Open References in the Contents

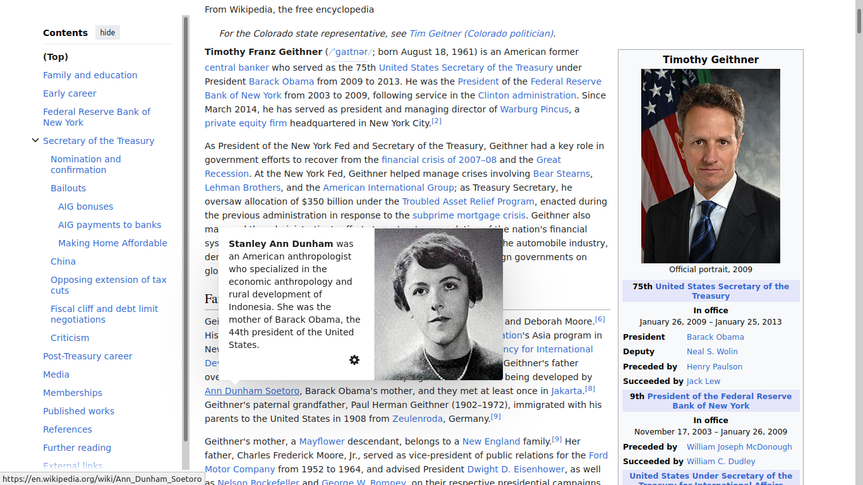[68, 429]
